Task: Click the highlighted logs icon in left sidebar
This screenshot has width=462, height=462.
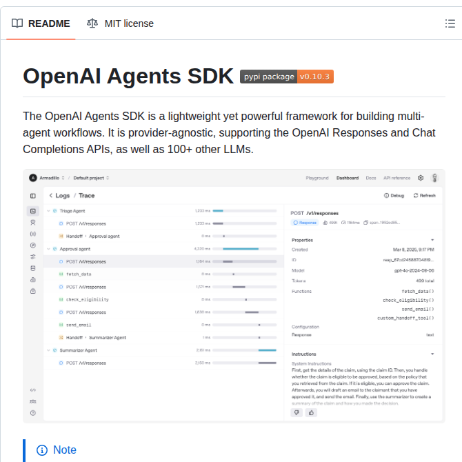Action: 33,211
